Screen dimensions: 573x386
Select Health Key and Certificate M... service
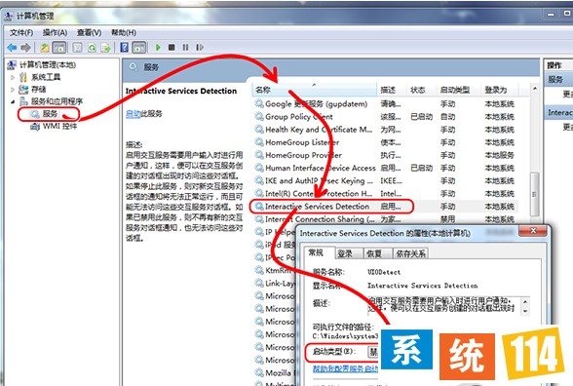pyautogui.click(x=386, y=130)
